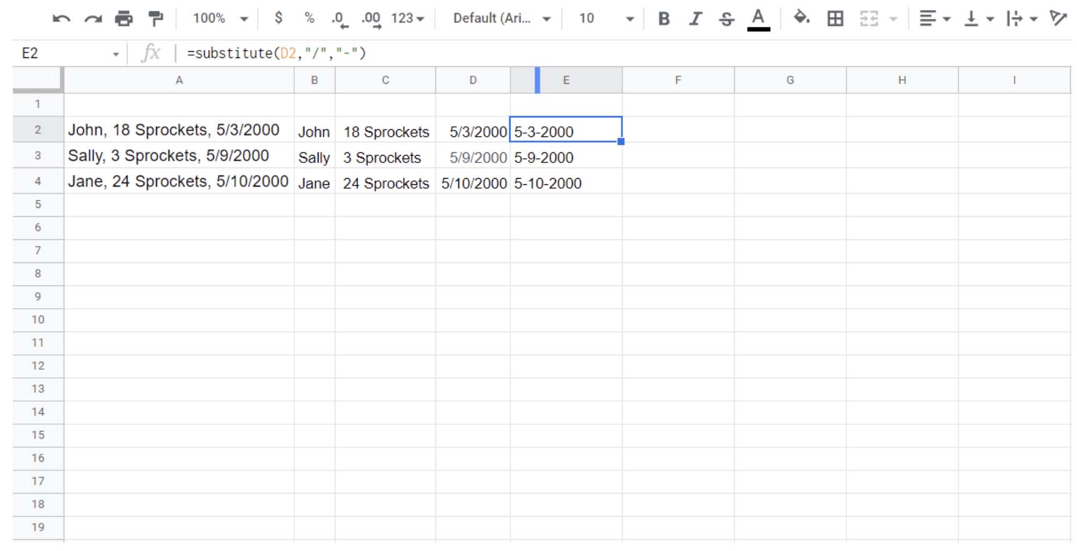1077x551 pixels.
Task: Select column F header
Action: pos(678,80)
